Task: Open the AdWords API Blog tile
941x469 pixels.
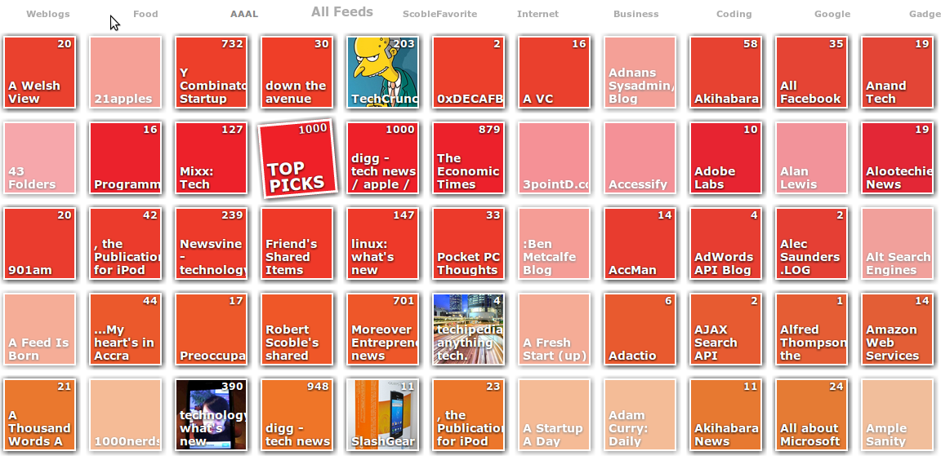Action: tap(726, 244)
